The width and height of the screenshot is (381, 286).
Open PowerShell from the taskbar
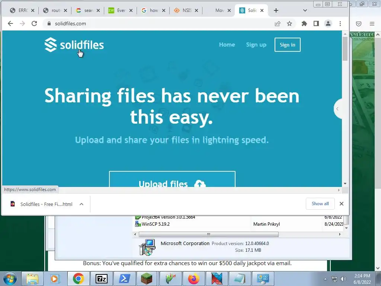coord(124,279)
